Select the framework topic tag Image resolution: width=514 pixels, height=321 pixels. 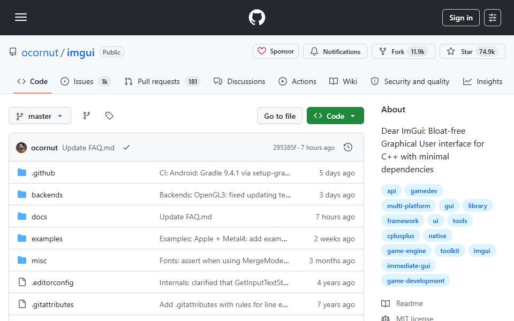[403, 221]
